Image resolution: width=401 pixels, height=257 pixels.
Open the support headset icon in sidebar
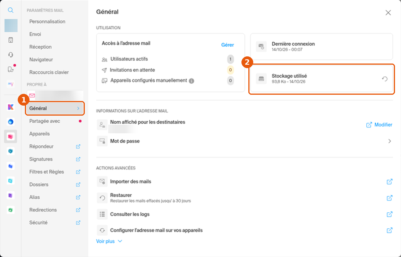pyautogui.click(x=11, y=55)
